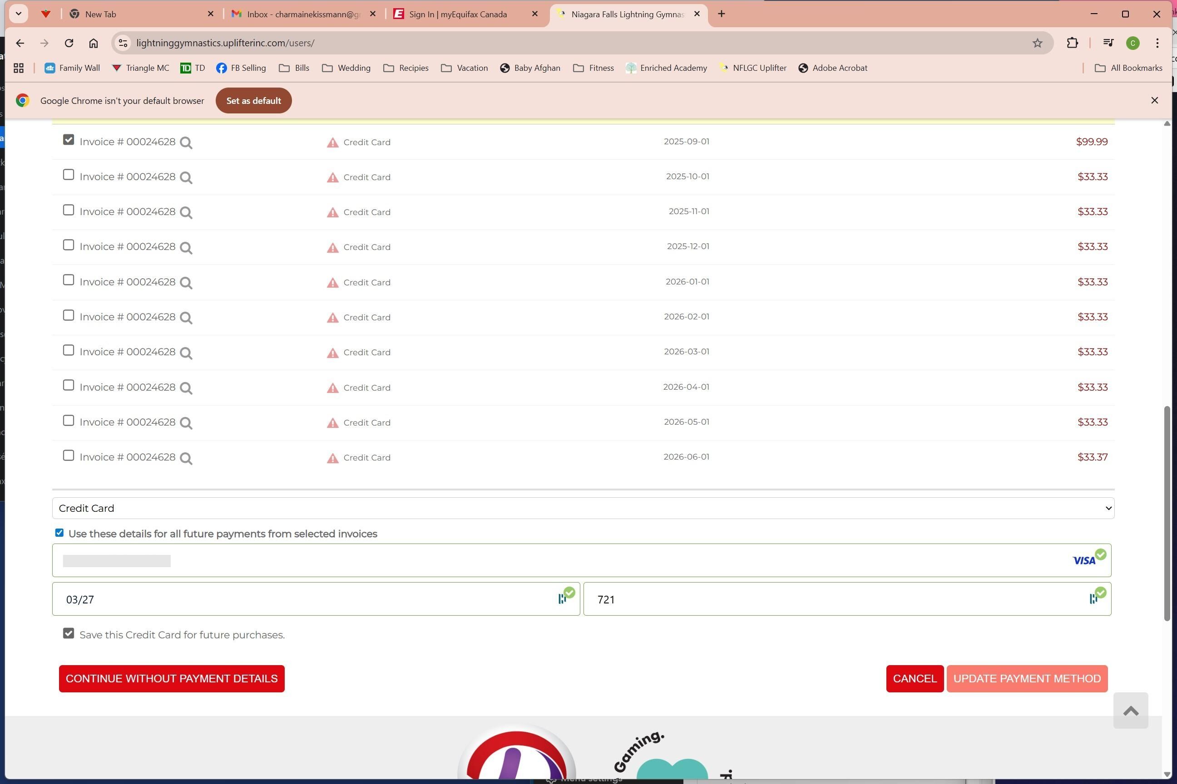
Task: View details of the 2026-06-01 invoice
Action: point(186,458)
